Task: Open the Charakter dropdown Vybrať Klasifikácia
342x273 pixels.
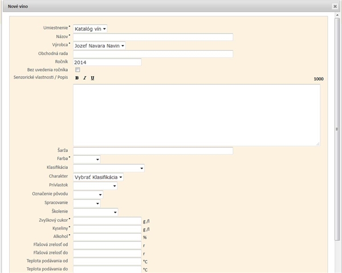Action: click(x=98, y=177)
